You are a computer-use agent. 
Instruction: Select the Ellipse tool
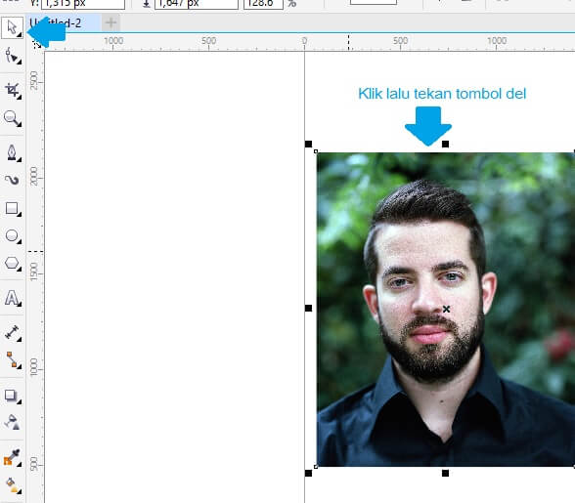click(x=13, y=236)
